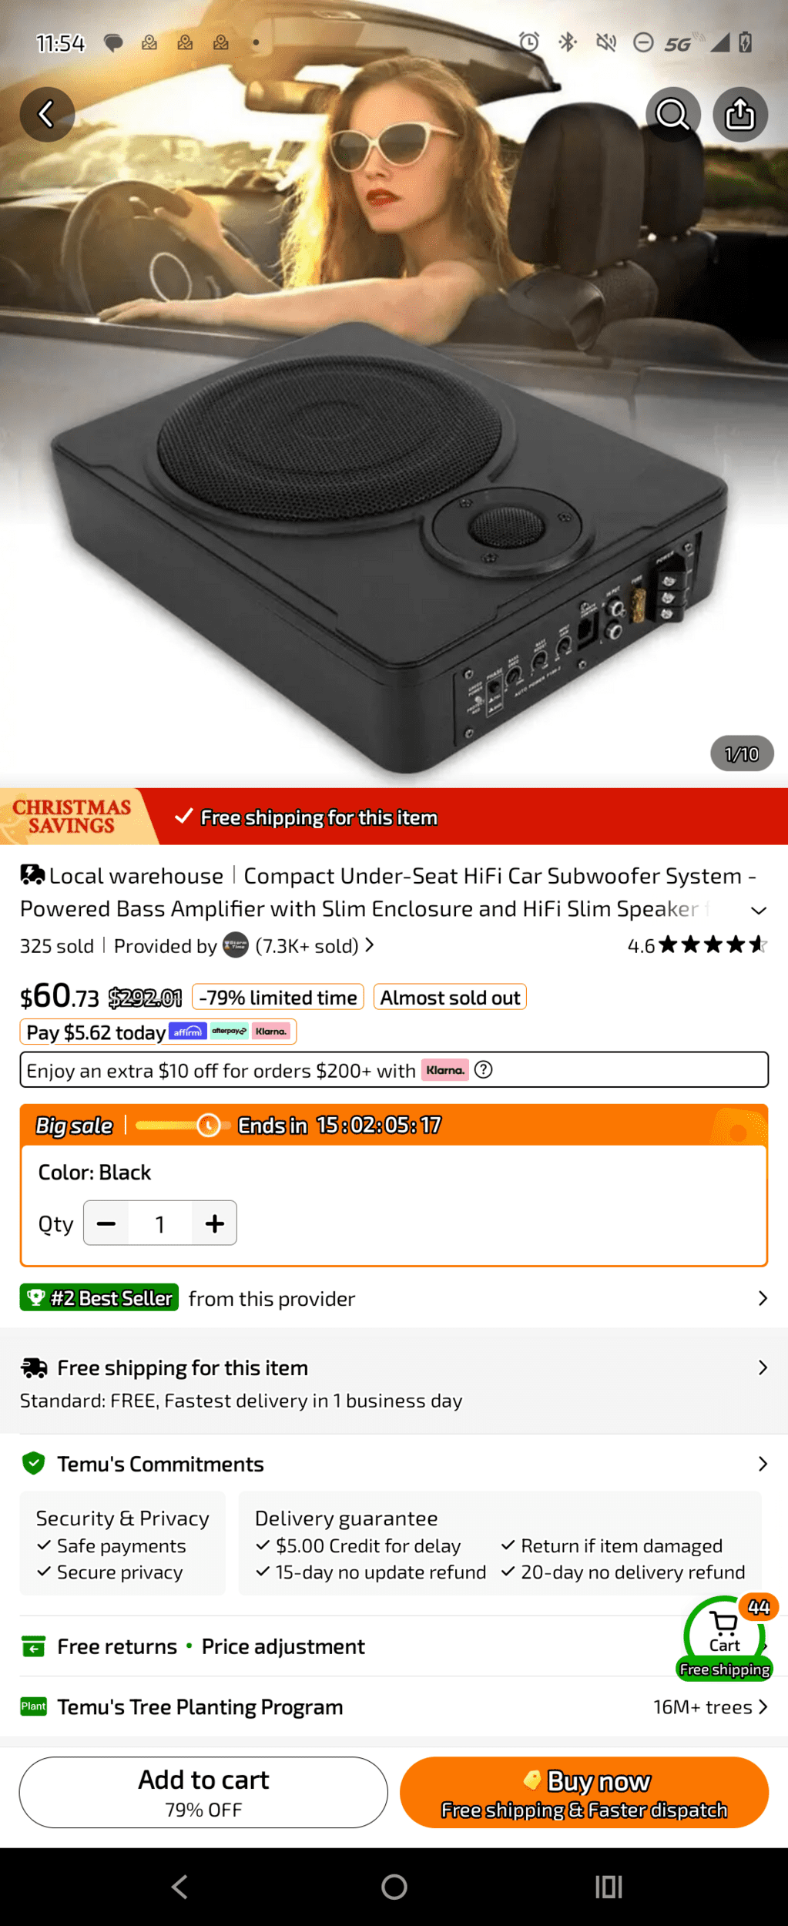The image size is (788, 1926).
Task: Open the recent apps navigation icon
Action: pos(609,1887)
